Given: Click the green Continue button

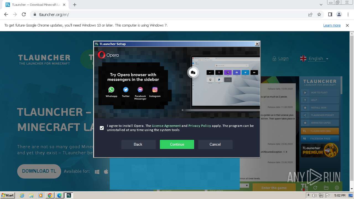Looking at the screenshot, I should [177, 144].
